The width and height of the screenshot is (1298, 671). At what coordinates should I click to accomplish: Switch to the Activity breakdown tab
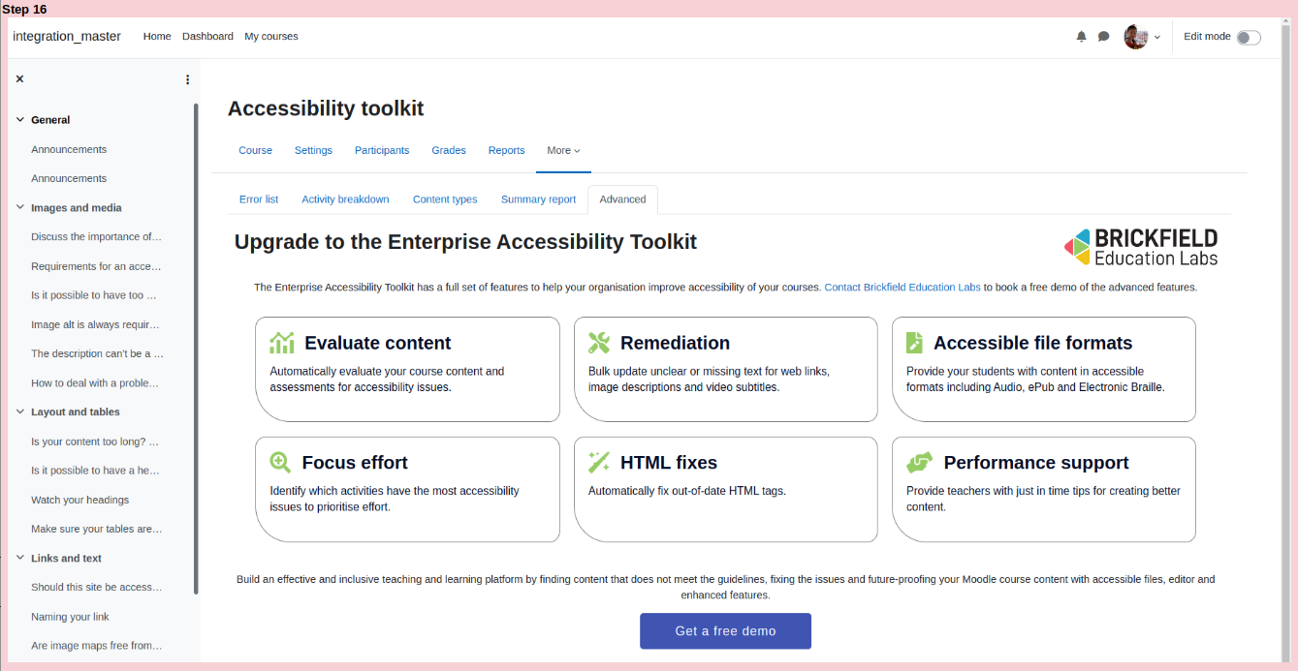point(345,199)
